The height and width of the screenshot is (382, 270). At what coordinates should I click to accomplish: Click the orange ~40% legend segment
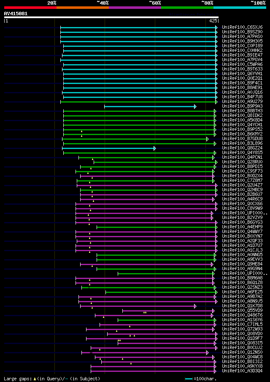[x=83, y=8]
